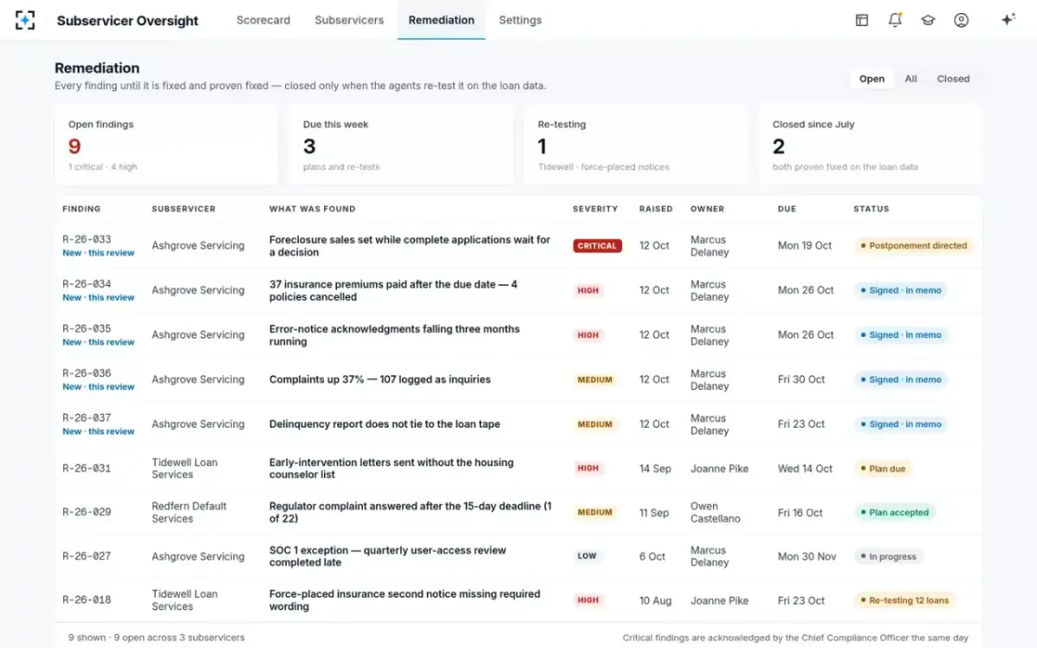Switch to the Scorecard tab
Screen dimensions: 1037x648
[264, 20]
